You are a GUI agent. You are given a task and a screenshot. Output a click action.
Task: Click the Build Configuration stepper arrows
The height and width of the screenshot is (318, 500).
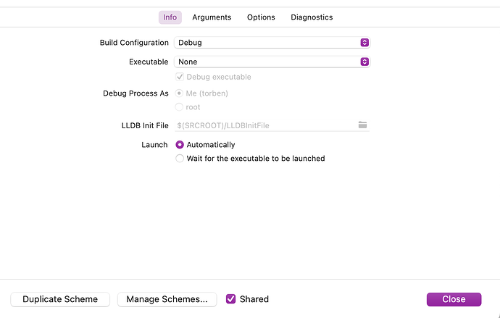pos(364,43)
